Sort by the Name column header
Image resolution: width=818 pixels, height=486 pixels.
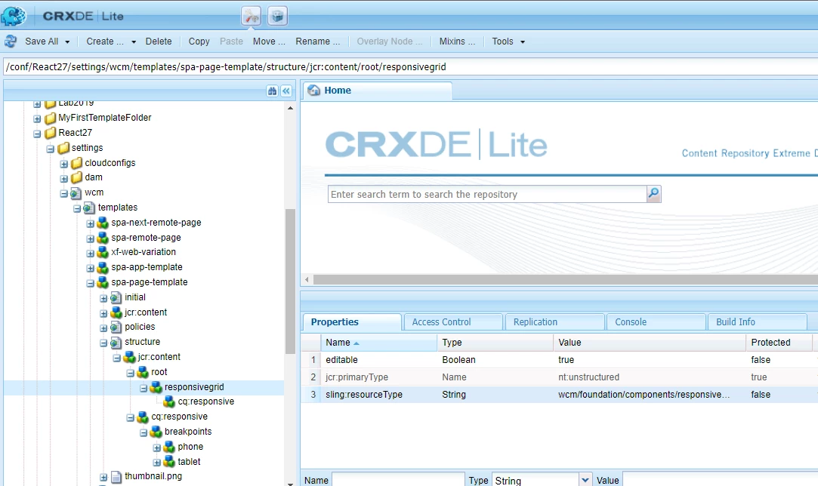click(x=378, y=343)
